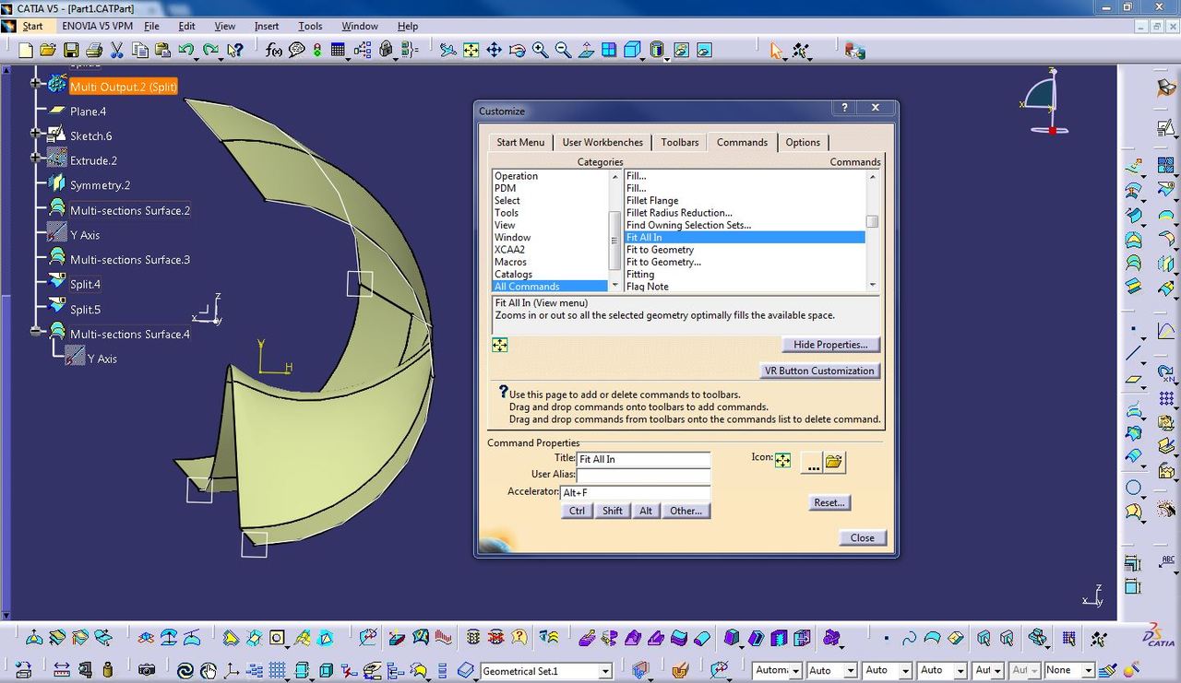Switch to the Start Menu tab

click(520, 142)
